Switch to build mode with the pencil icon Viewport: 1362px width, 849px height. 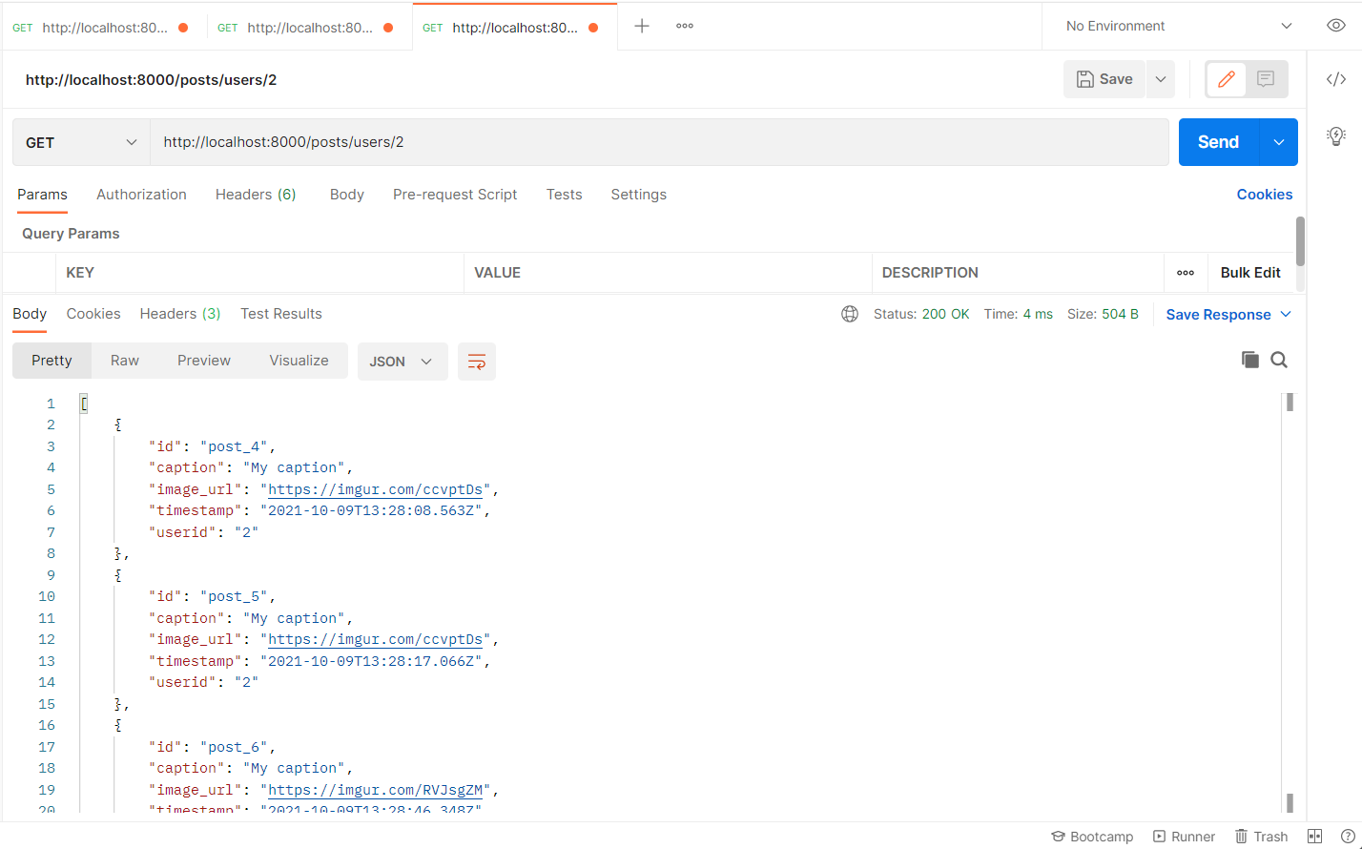click(1227, 79)
